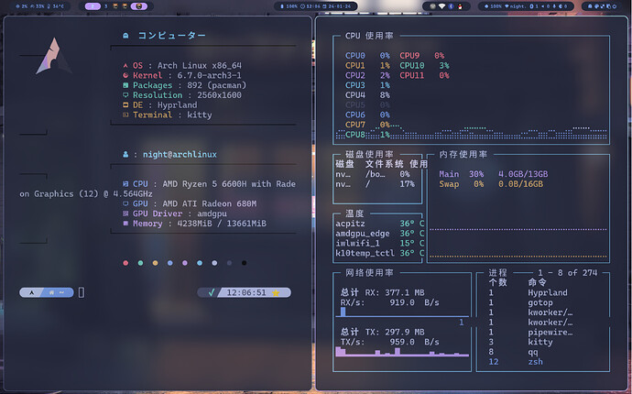Click the battery 100% indicator in top bar

289,6
